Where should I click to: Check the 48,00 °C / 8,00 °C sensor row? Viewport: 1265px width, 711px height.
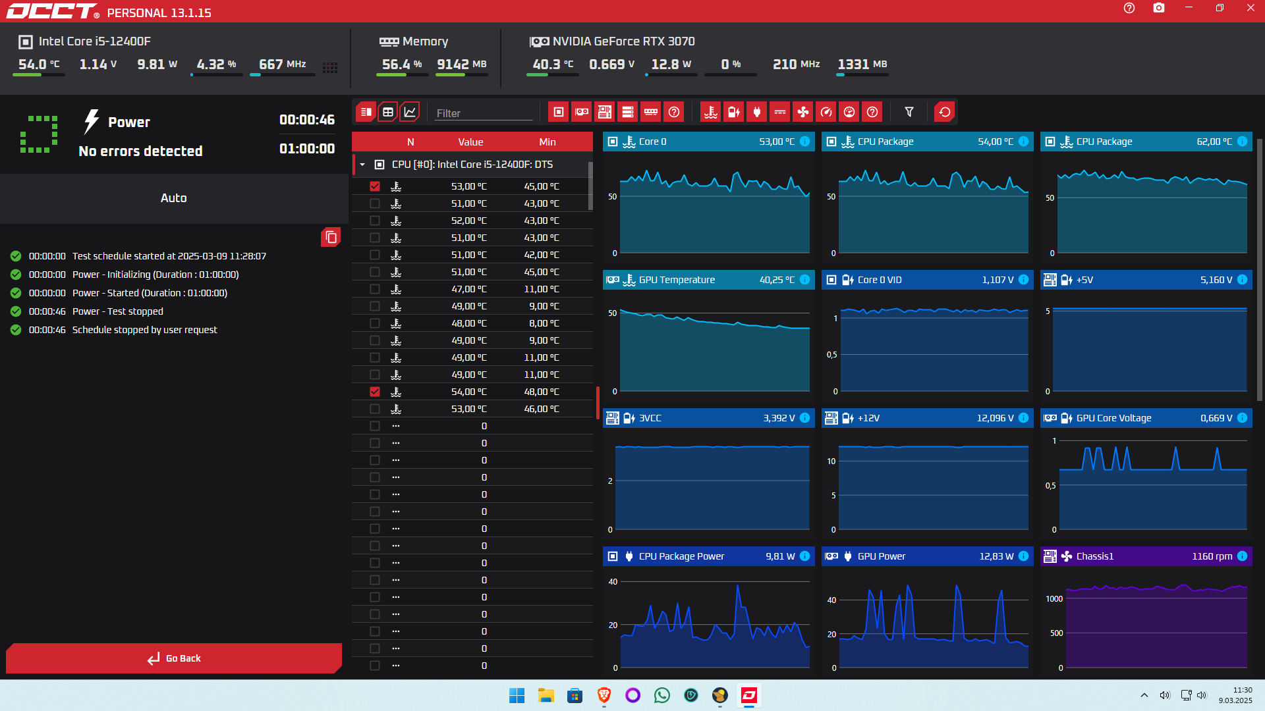pos(375,323)
